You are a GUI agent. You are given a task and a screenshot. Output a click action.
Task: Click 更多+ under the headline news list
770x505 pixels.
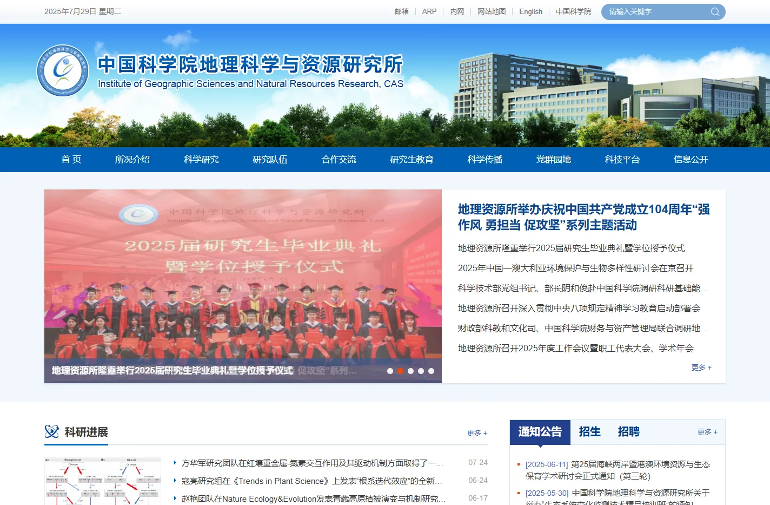(701, 368)
